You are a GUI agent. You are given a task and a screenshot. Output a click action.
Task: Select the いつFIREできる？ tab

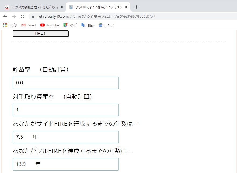coord(95,7)
